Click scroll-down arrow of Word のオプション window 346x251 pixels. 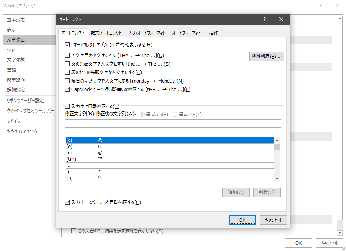(x=340, y=233)
